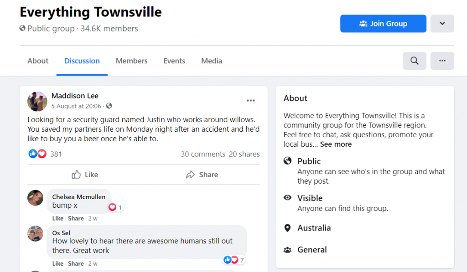Share Maddison Lee's post via the Share button
467x272 pixels.
202,174
